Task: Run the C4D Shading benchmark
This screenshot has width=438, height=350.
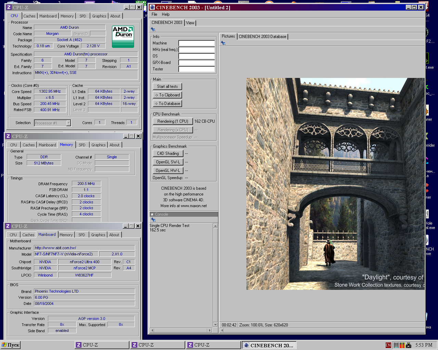Action: pos(168,153)
